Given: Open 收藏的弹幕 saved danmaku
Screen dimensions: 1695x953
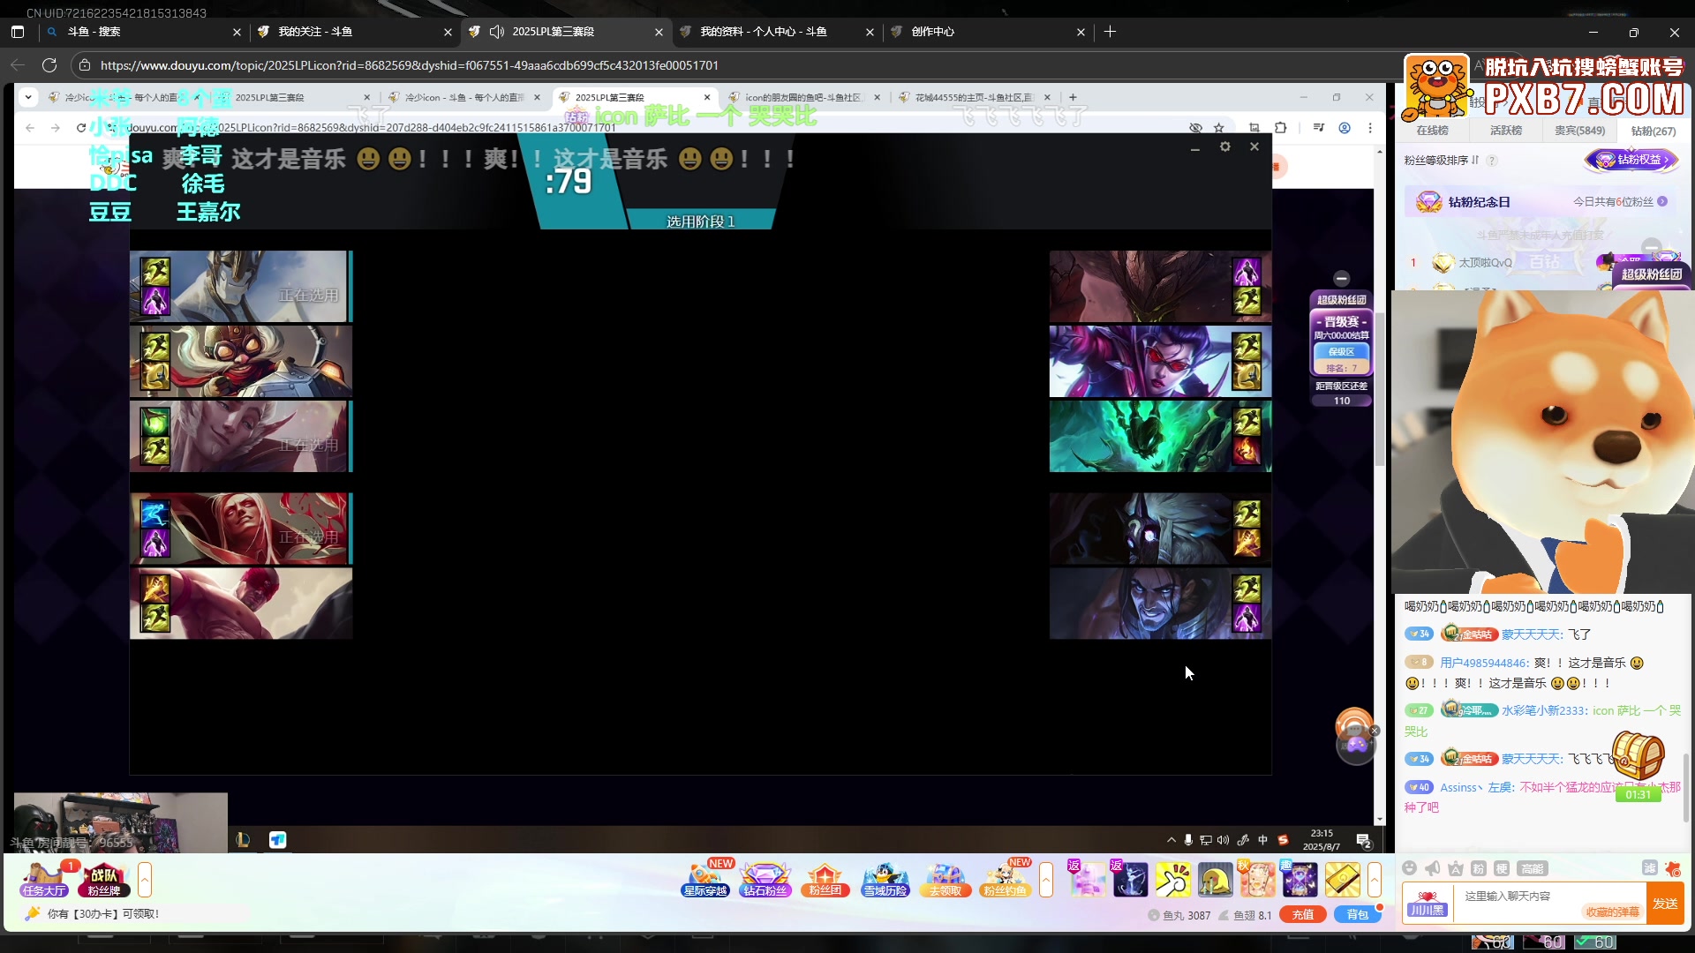Looking at the screenshot, I should (1612, 912).
